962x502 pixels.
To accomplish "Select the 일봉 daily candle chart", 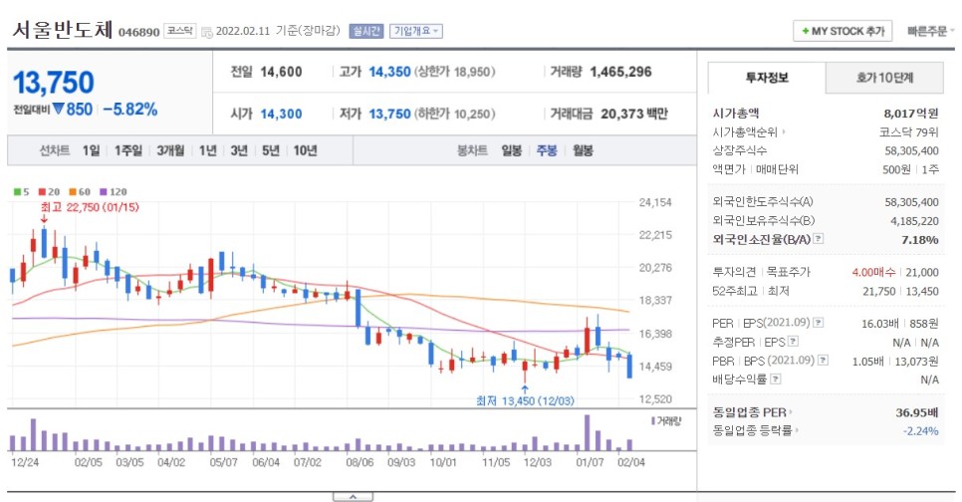I will (511, 150).
